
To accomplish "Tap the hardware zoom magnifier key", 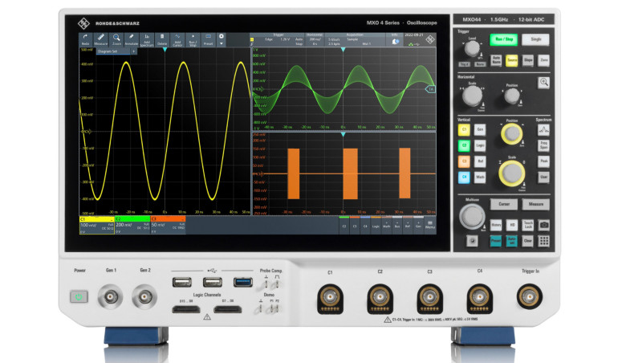I will pos(544,83).
